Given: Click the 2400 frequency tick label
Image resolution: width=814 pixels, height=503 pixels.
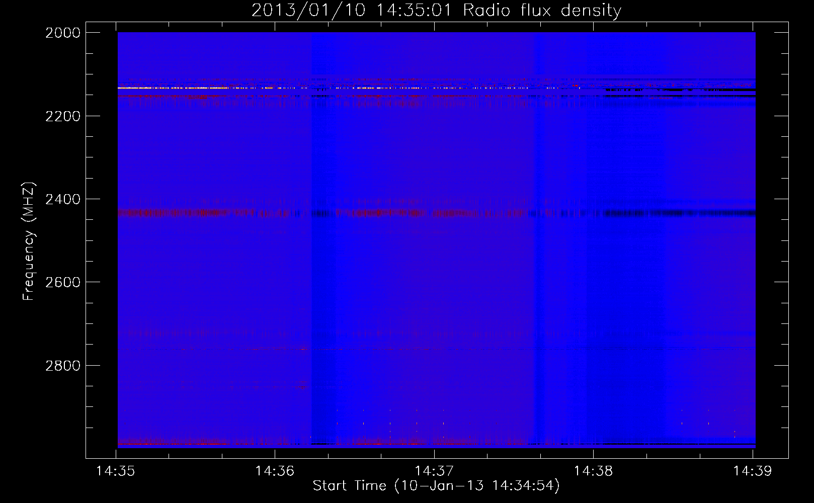Looking at the screenshot, I should pyautogui.click(x=63, y=199).
